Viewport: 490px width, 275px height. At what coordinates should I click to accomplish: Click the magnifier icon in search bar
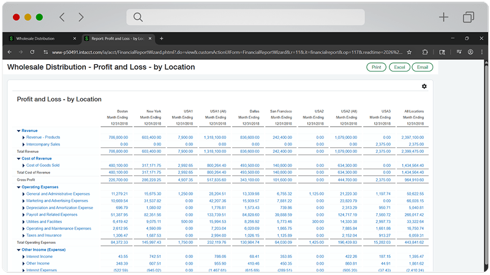[138, 17]
